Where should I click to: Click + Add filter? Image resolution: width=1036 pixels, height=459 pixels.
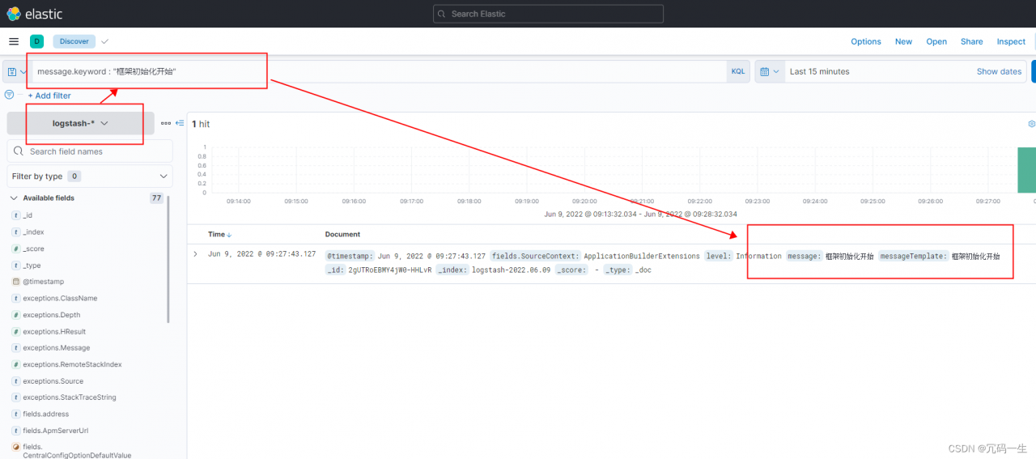coord(49,96)
